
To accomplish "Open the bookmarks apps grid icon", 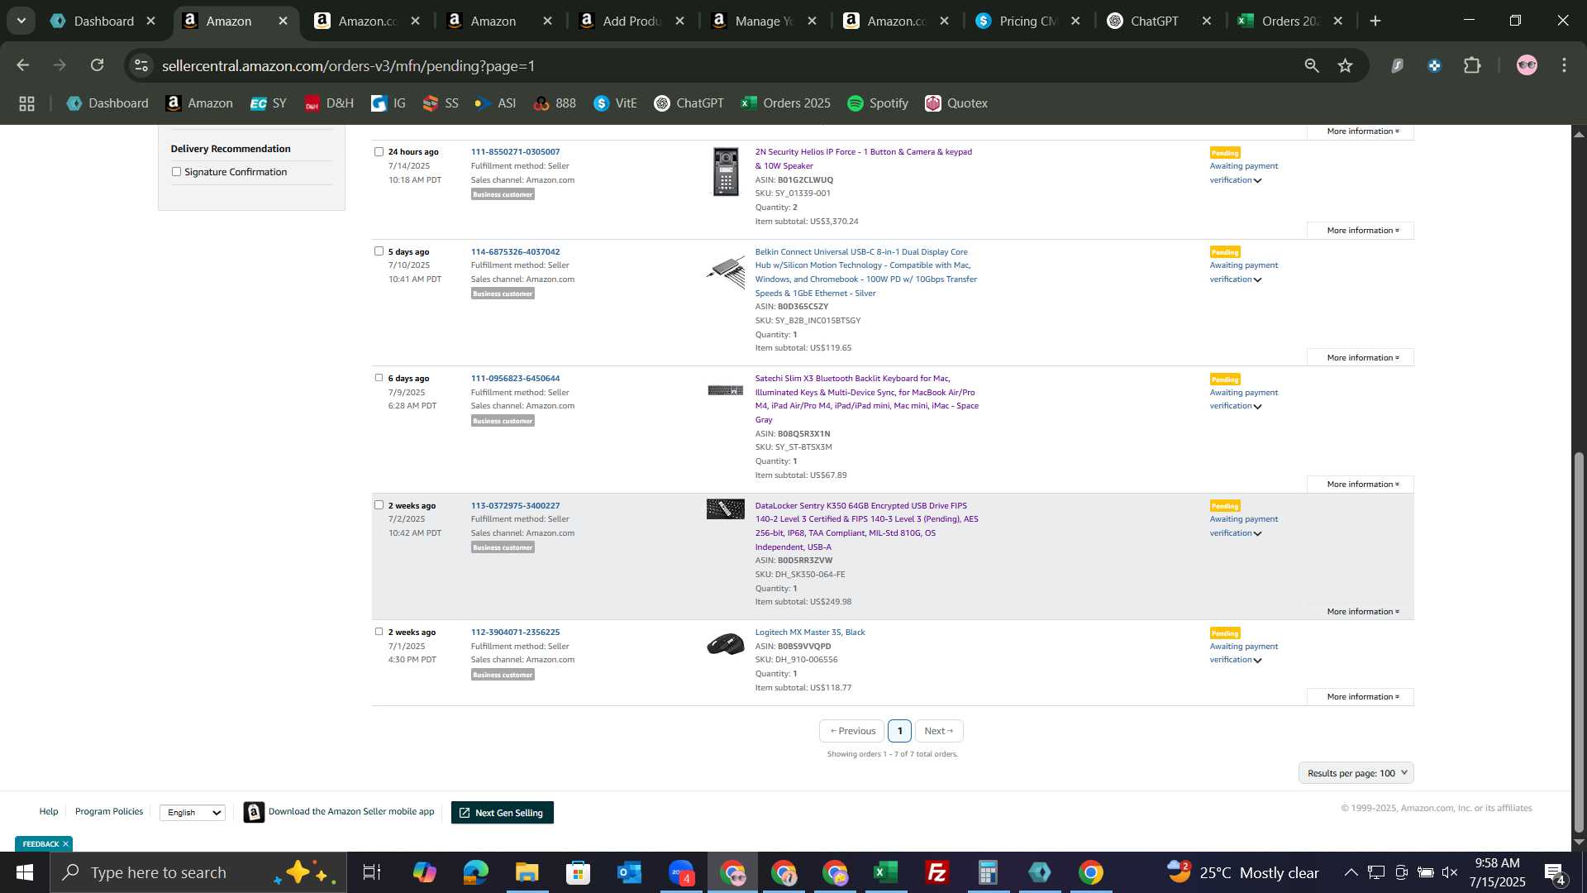I will tap(26, 103).
